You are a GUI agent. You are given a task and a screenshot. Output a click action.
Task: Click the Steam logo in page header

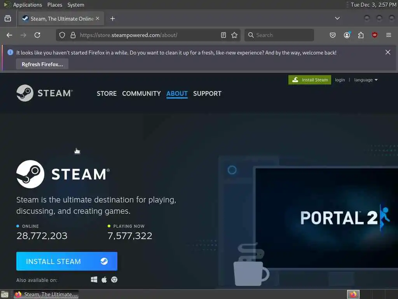[44, 93]
